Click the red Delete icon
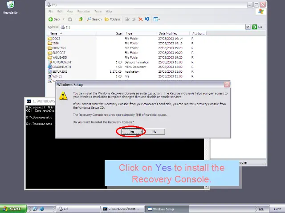 coord(141,19)
